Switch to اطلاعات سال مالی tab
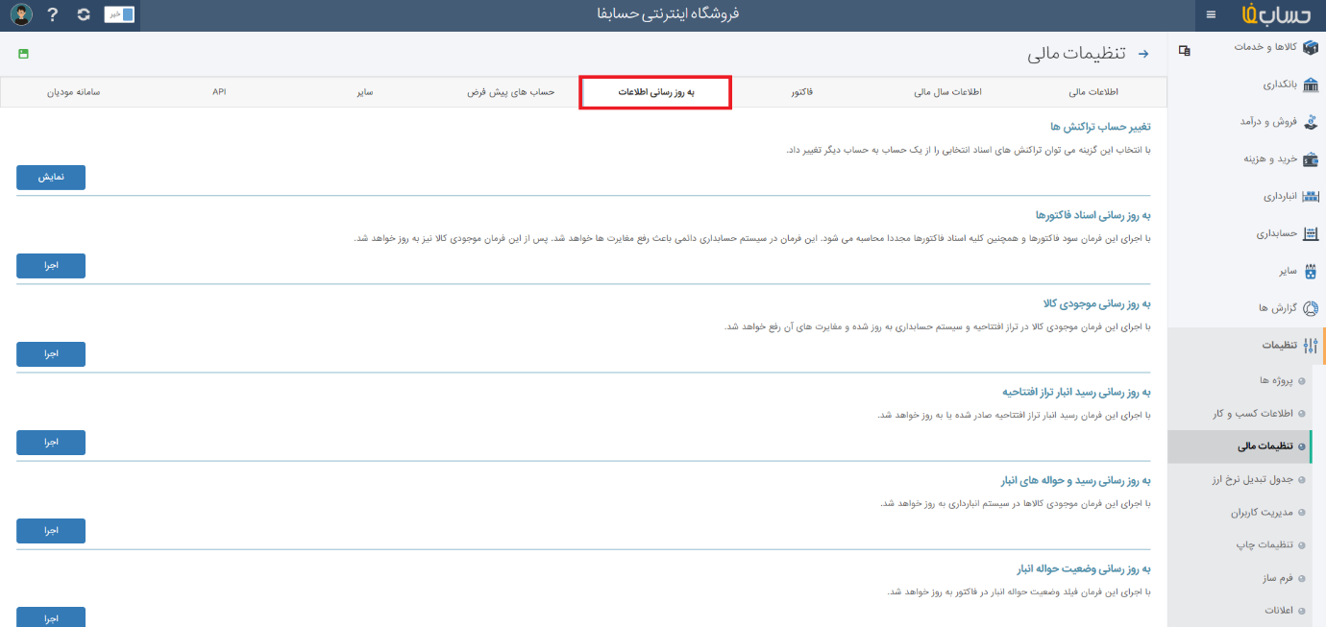 (947, 92)
